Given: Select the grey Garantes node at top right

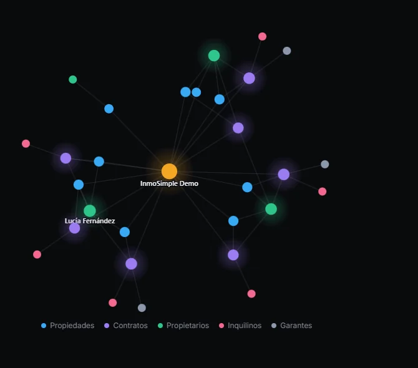Looking at the screenshot, I should point(287,51).
